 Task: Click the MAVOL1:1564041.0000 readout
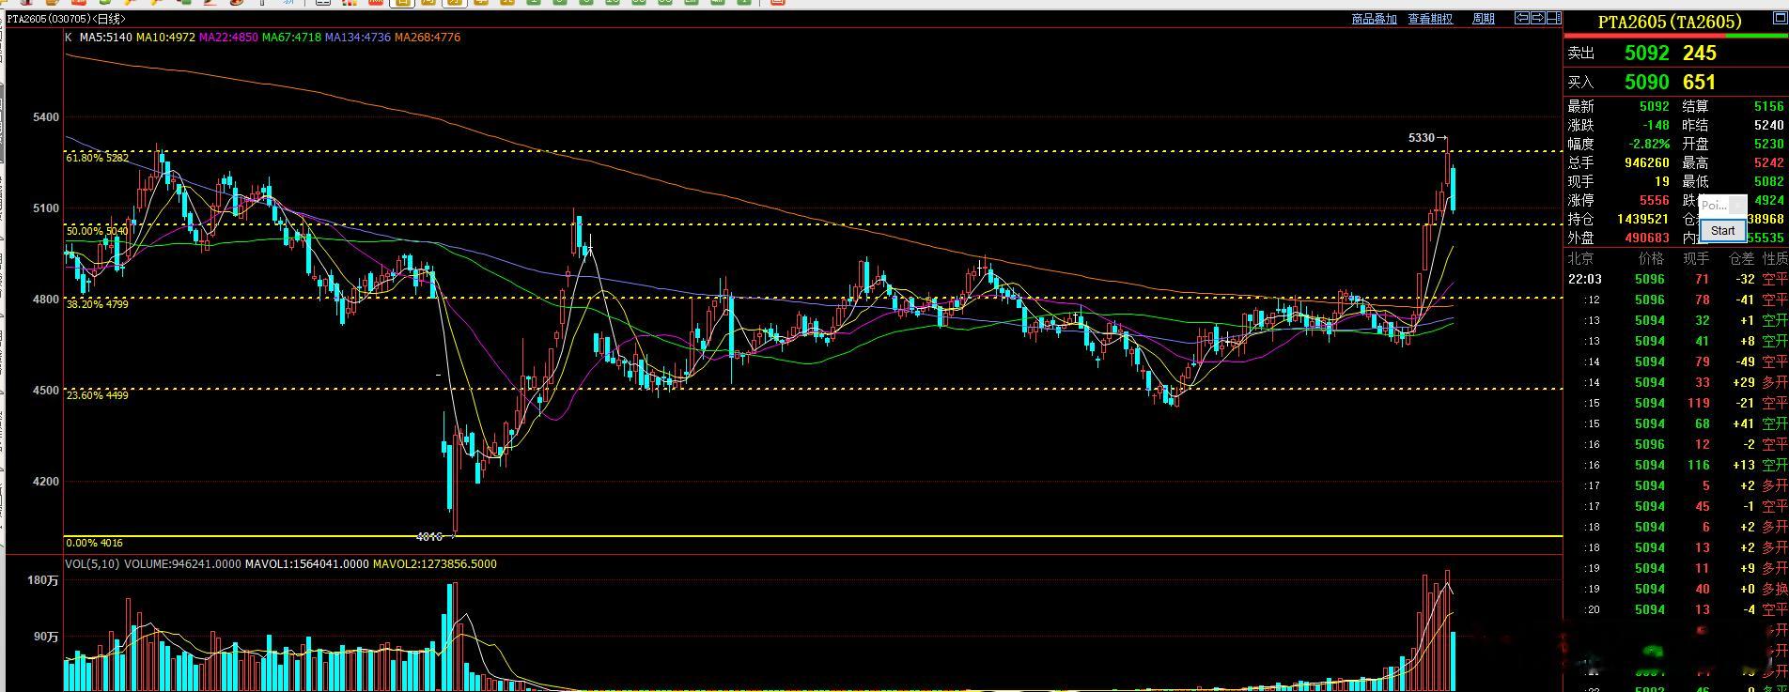pyautogui.click(x=307, y=564)
